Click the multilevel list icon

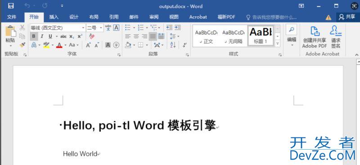(153, 28)
